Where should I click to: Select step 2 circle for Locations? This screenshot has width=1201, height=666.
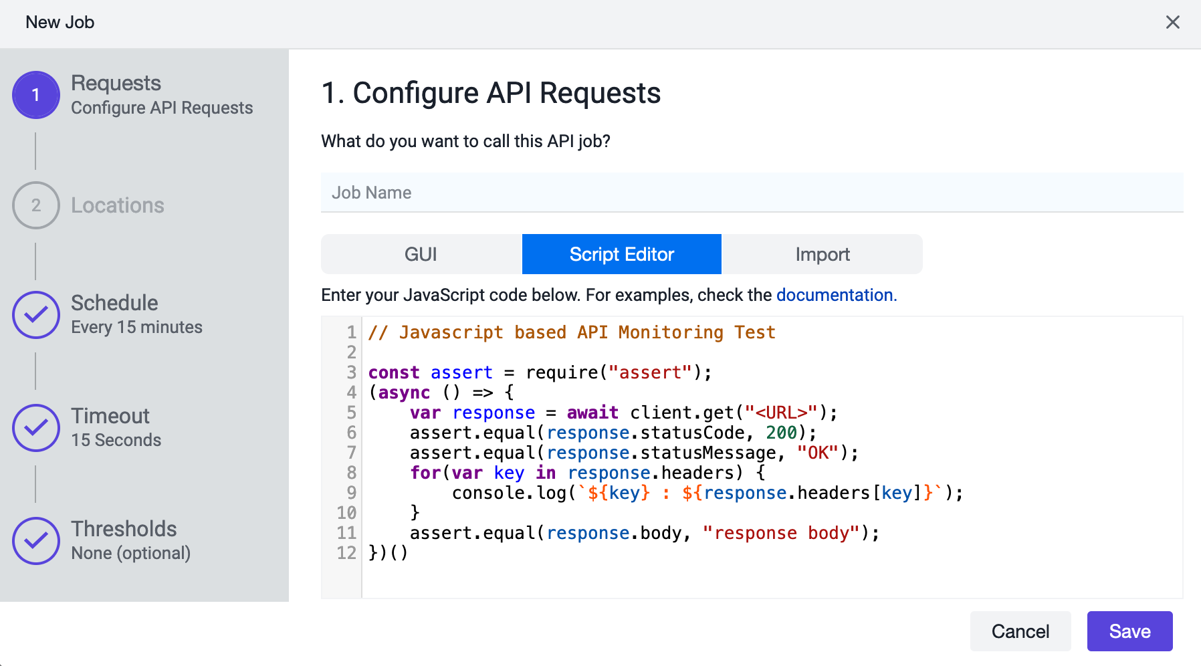click(x=36, y=205)
